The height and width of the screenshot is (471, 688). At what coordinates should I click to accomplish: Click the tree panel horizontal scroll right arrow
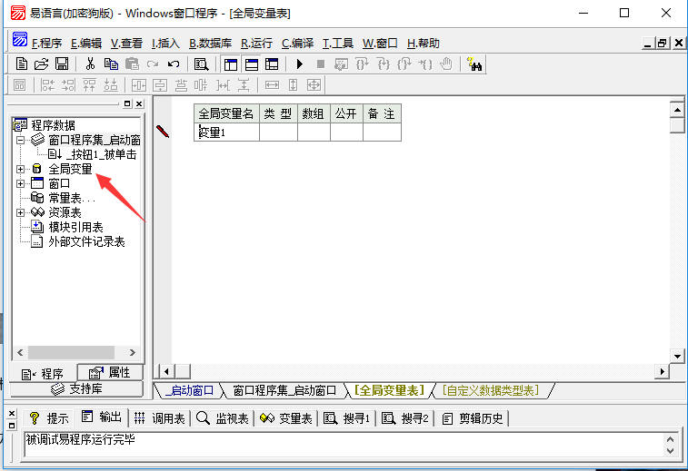click(132, 352)
